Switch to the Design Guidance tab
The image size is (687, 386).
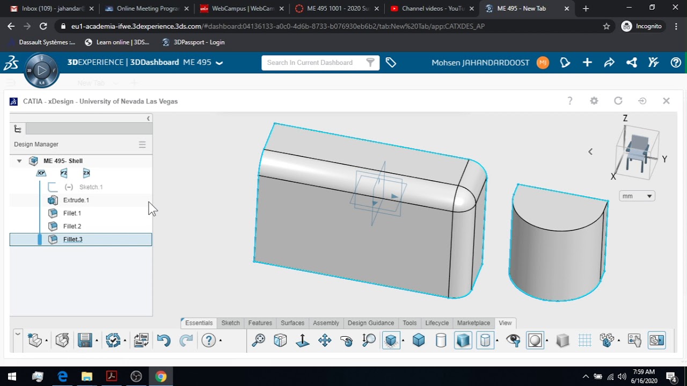click(x=371, y=323)
